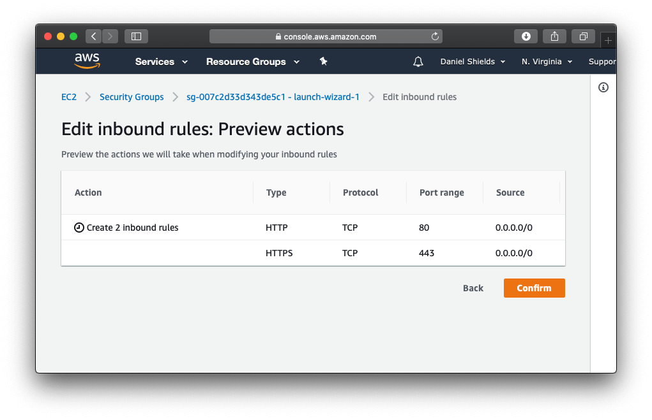Open a new tab with the plus icon
Screen dimensions: 652x420
pos(607,40)
